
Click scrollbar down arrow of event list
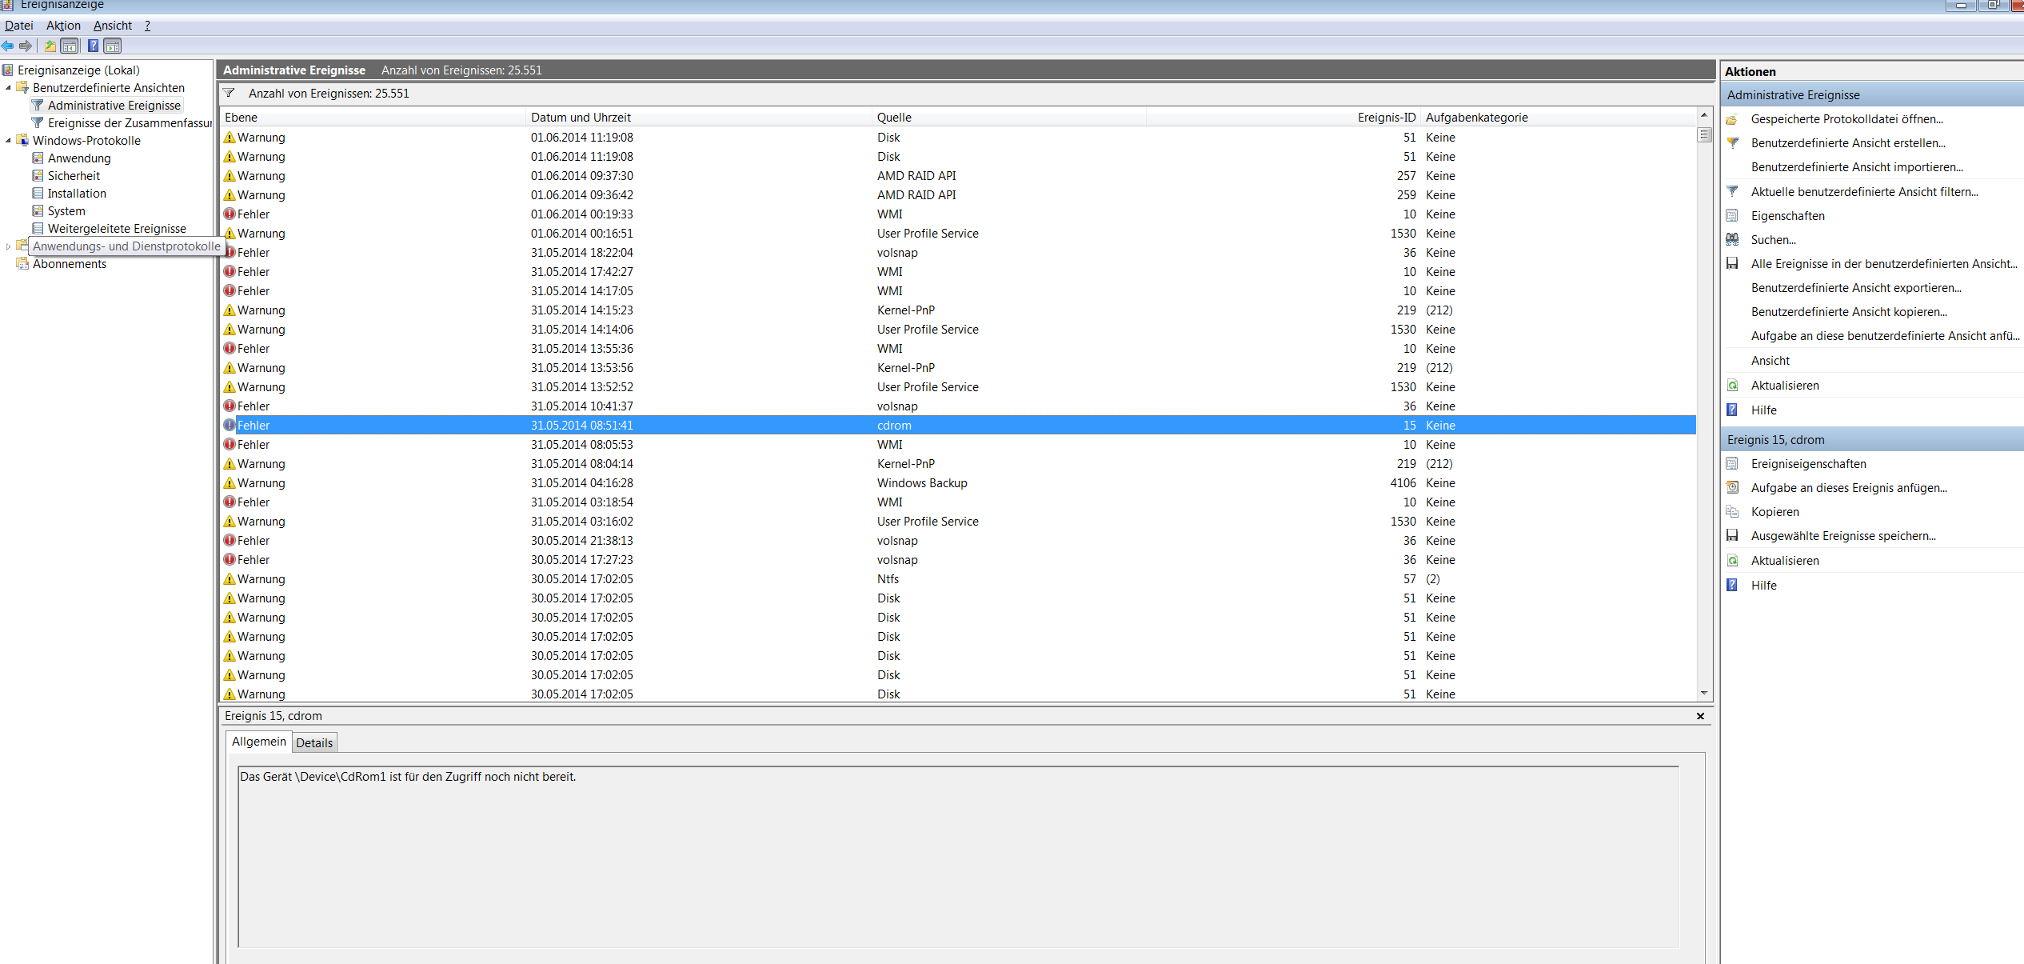pos(1704,694)
